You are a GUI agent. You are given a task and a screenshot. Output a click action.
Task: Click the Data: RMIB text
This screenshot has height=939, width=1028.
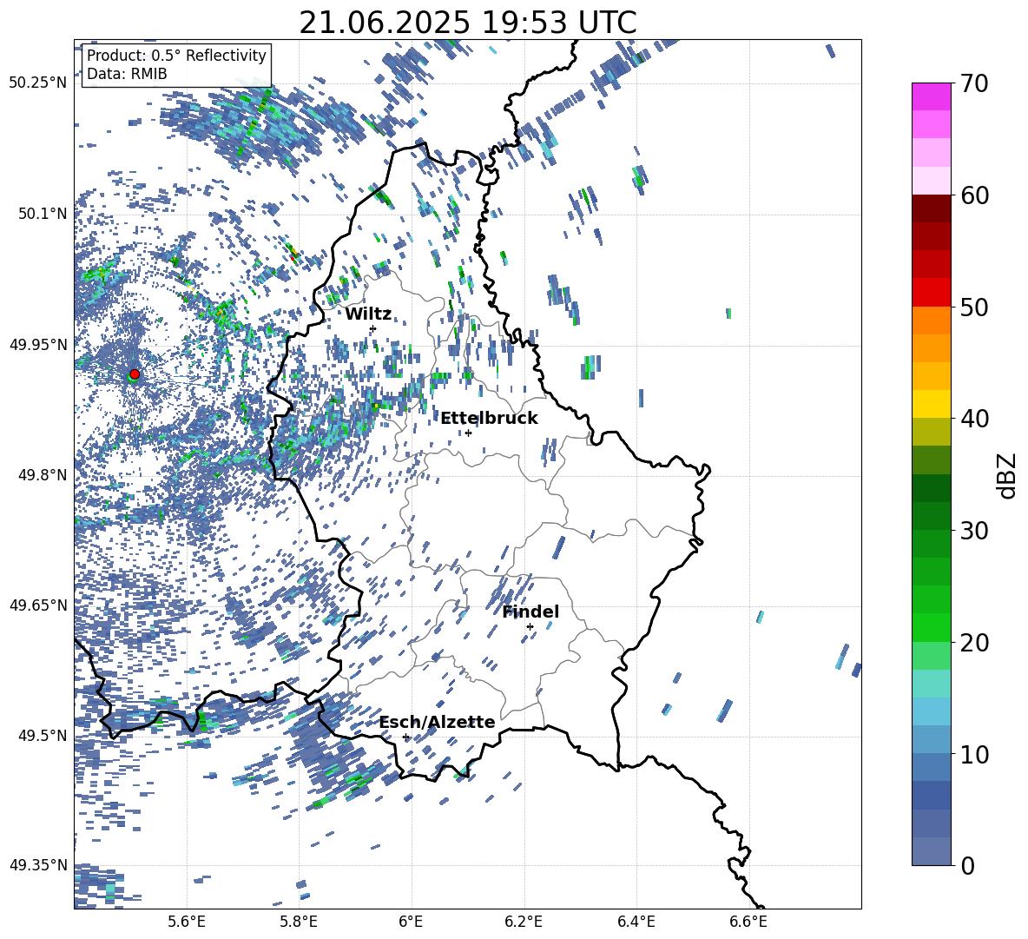coord(127,74)
